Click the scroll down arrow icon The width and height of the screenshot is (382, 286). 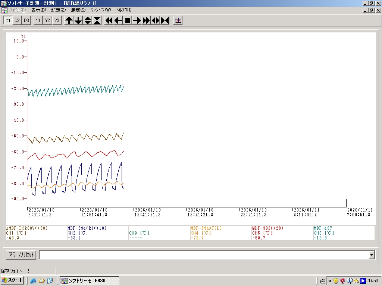tap(78, 20)
